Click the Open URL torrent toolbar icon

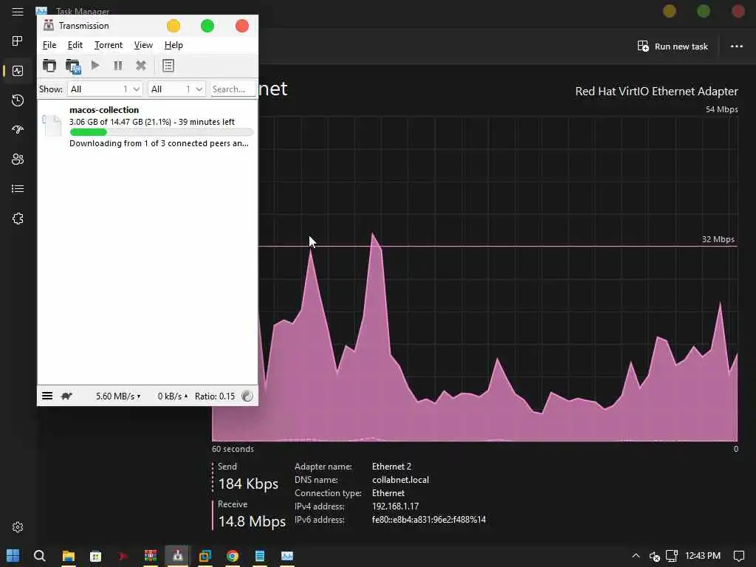[x=73, y=66]
